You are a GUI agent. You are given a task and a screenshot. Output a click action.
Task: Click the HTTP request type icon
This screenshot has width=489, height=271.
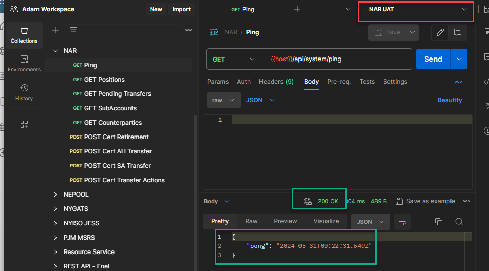(x=214, y=32)
